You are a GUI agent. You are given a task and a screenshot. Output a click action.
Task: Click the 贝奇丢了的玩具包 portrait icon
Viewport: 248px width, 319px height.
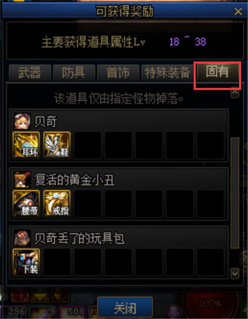coord(22,238)
